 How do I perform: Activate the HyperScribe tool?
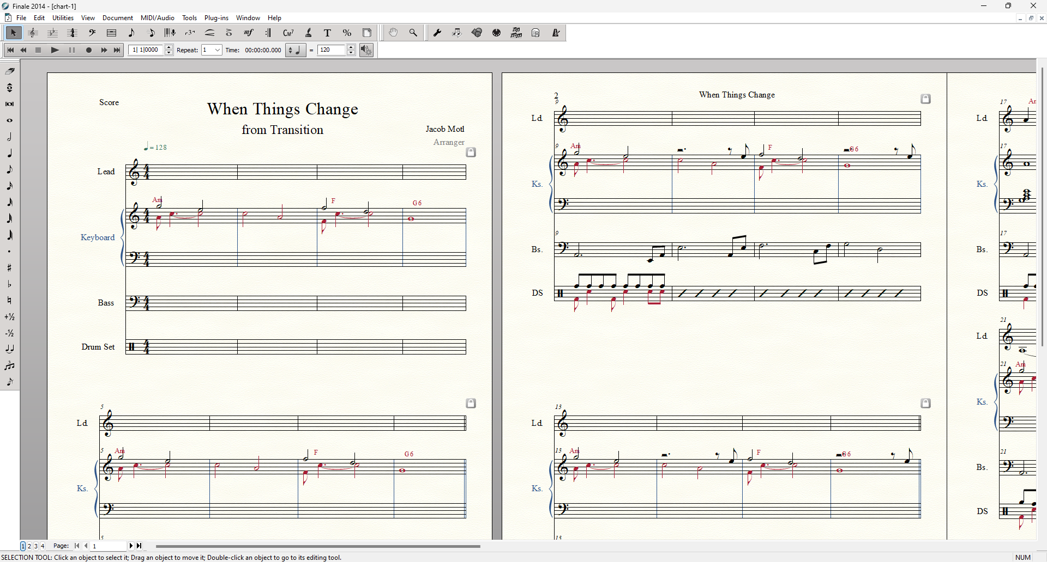(170, 33)
